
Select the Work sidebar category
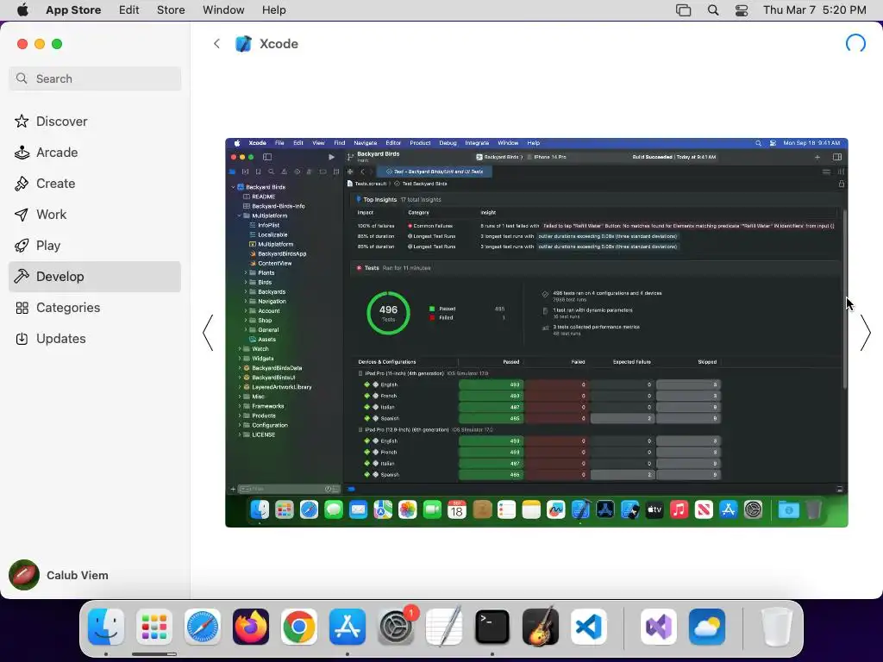pos(95,215)
